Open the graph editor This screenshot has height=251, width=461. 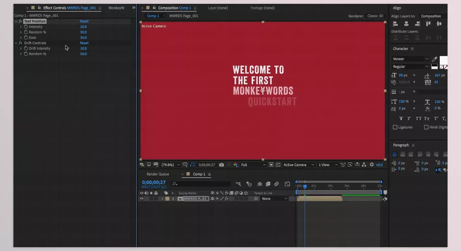[287, 184]
